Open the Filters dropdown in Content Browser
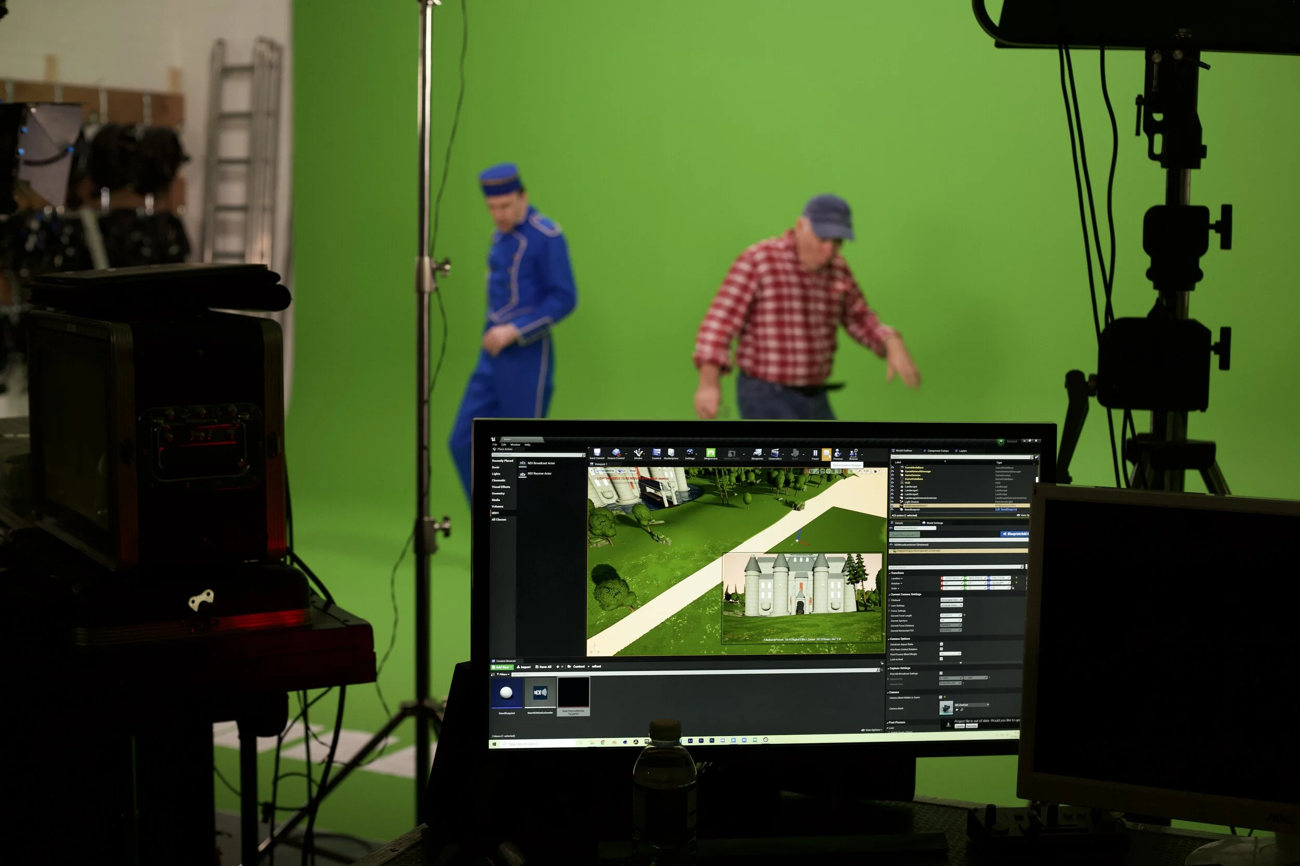Viewport: 1300px width, 866px height. (x=502, y=674)
